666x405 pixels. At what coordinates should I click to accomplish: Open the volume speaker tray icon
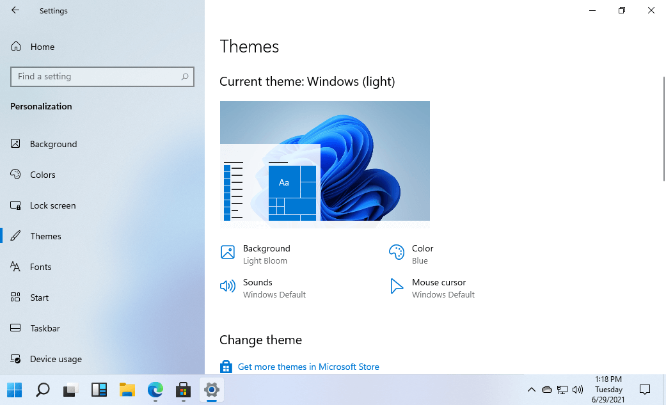click(578, 390)
